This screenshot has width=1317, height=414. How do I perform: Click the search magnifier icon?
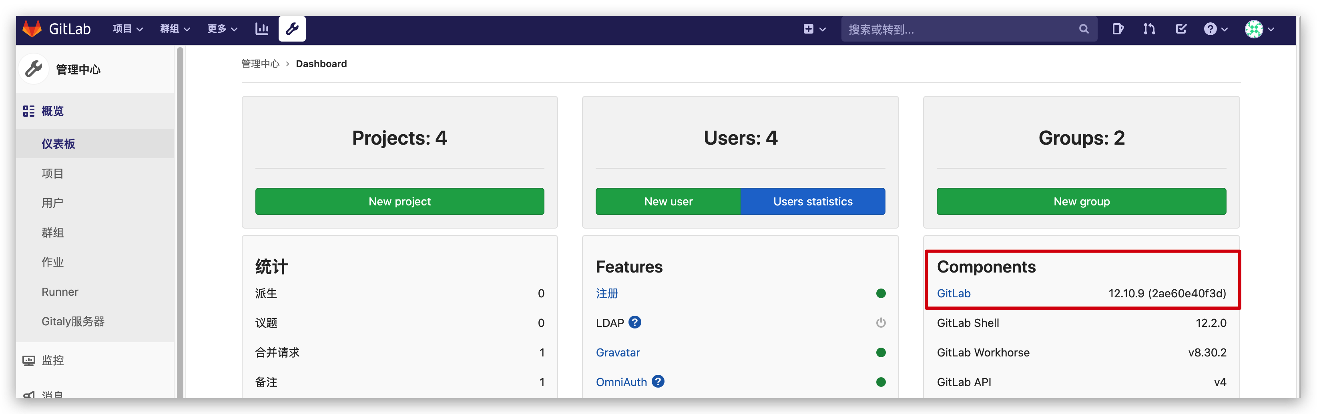(x=1083, y=29)
